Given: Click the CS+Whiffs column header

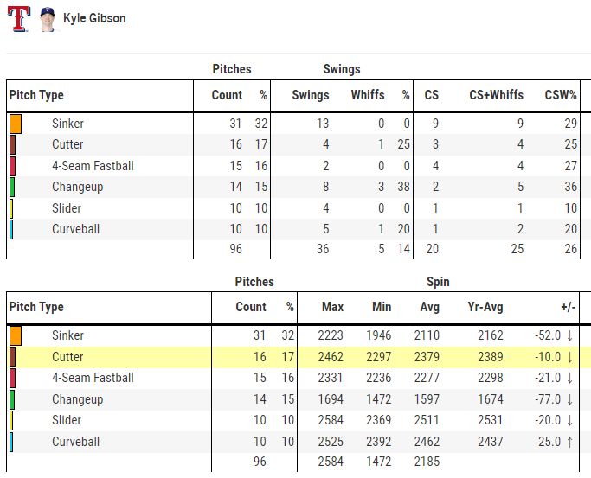Looking at the screenshot, I should [x=496, y=95].
